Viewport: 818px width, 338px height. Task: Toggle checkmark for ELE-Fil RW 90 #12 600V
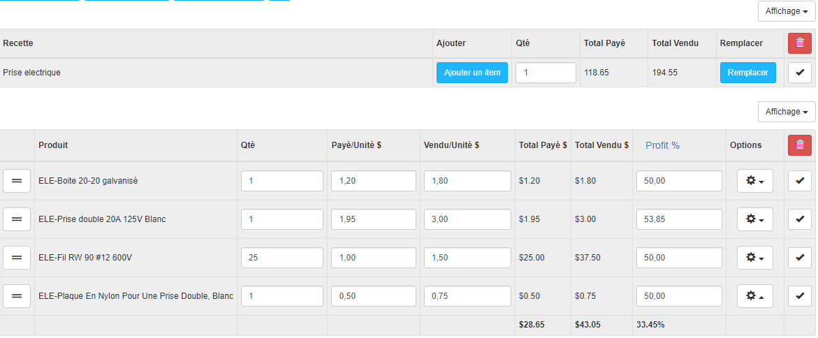[x=799, y=258]
